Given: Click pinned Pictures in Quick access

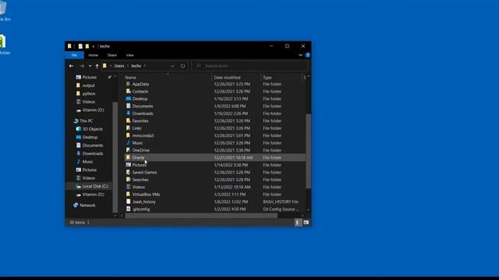Looking at the screenshot, I should pos(89,78).
